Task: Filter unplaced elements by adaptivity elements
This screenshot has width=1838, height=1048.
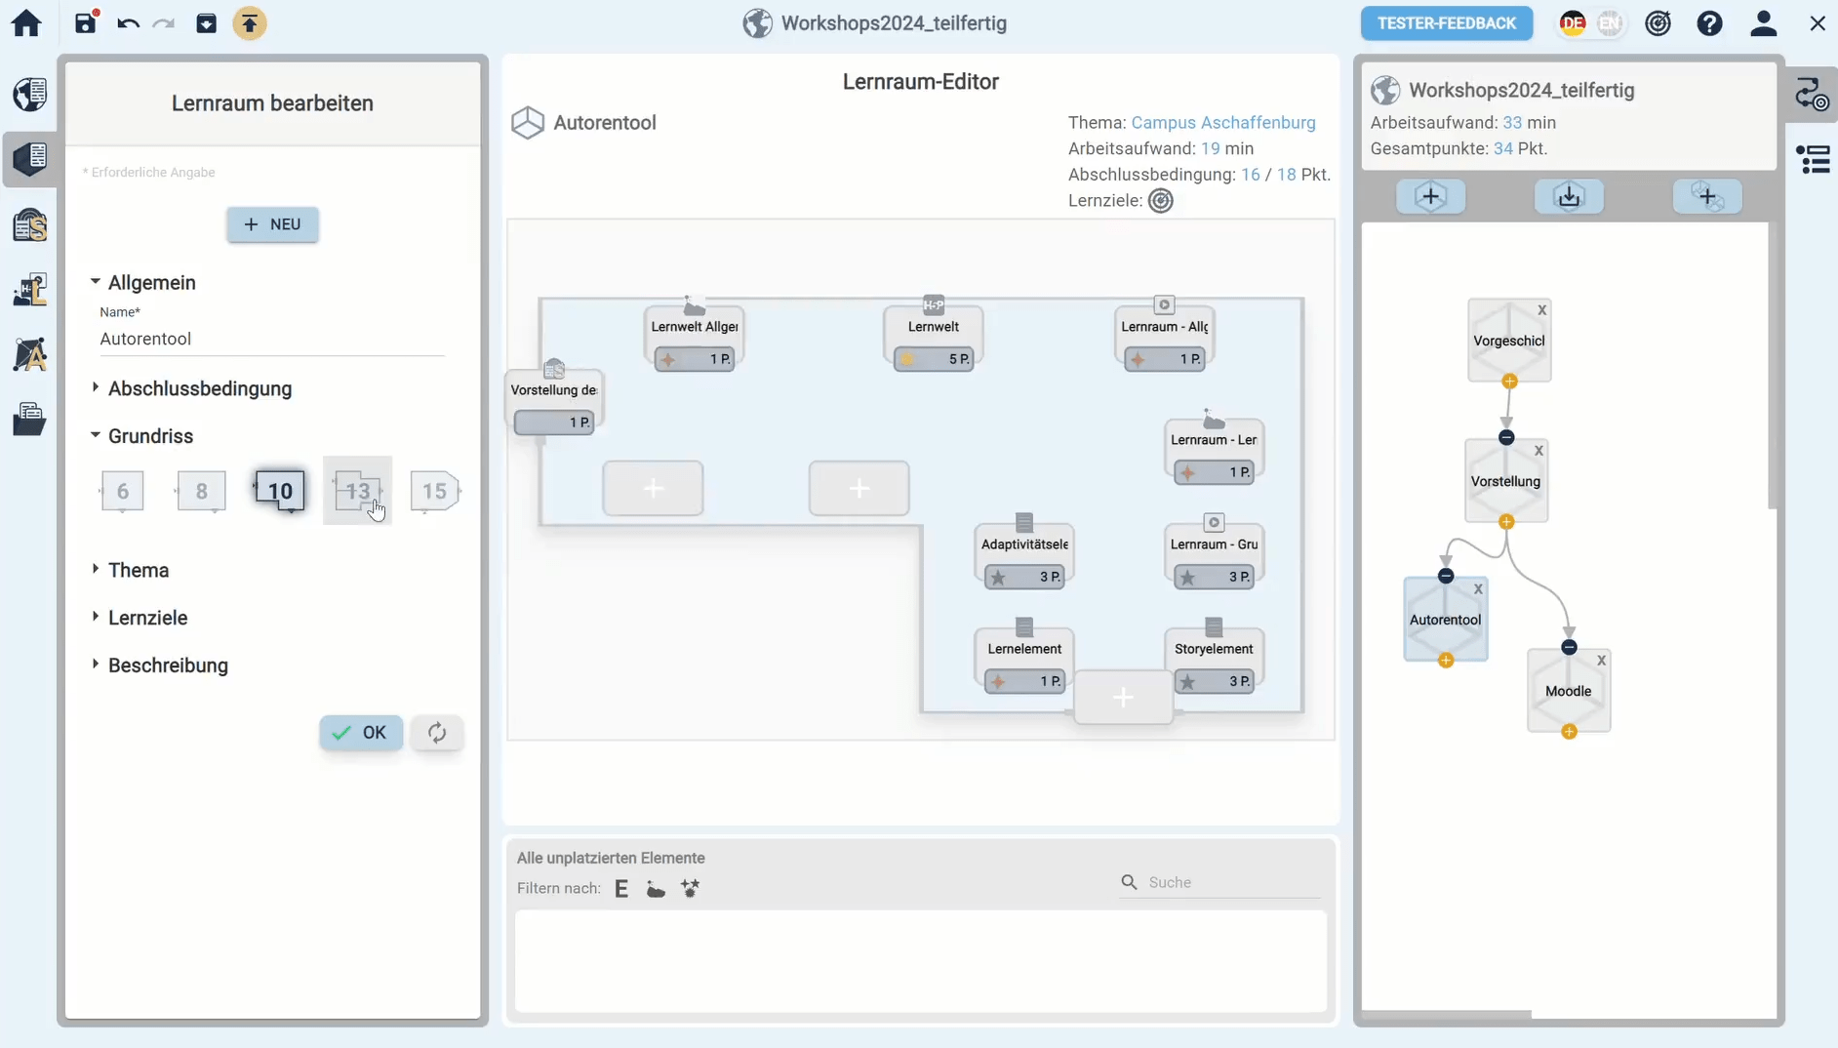Action: 656,889
